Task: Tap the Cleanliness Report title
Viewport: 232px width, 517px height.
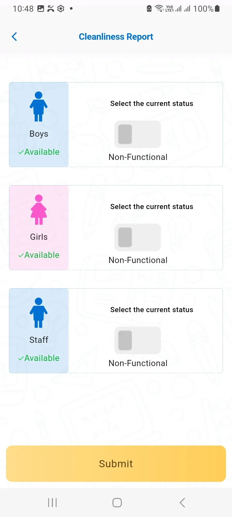Action: point(116,37)
